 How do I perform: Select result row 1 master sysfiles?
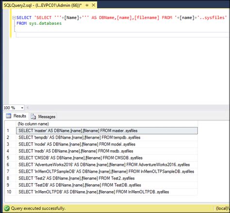(x=107, y=131)
